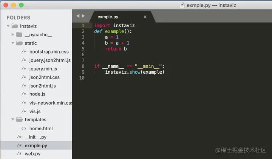The height and width of the screenshot is (159, 272).
Task: Open jquery.json2html.js file
Action: click(x=50, y=60)
